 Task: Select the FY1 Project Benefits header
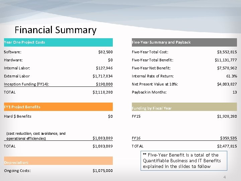(x=58, y=107)
